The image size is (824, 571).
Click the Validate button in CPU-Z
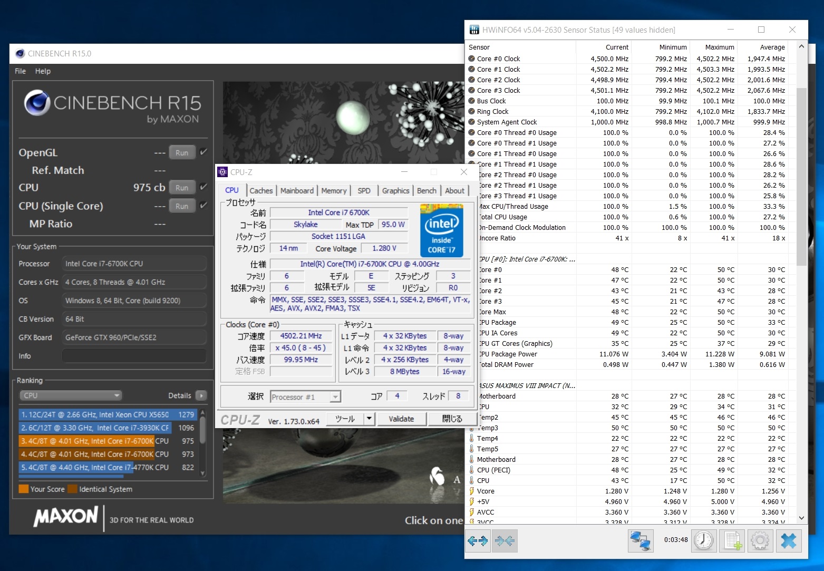pyautogui.click(x=401, y=419)
